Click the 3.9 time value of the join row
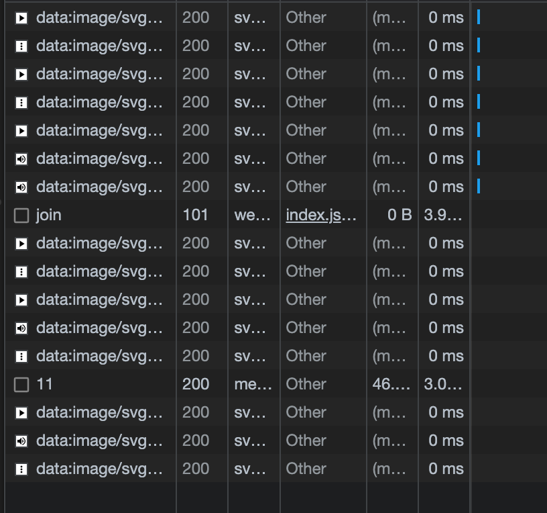 pos(442,215)
